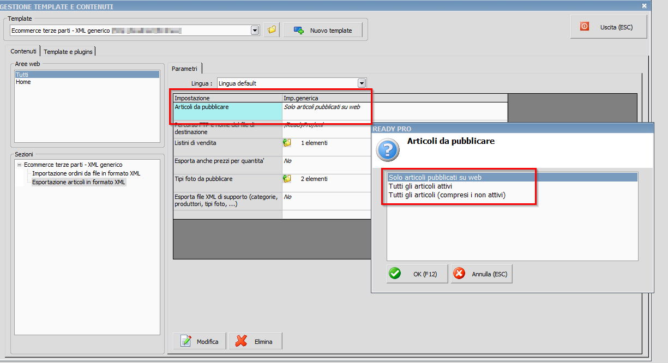This screenshot has height=363, width=668.
Task: Click the Listini di vendita setting row
Action: [227, 147]
